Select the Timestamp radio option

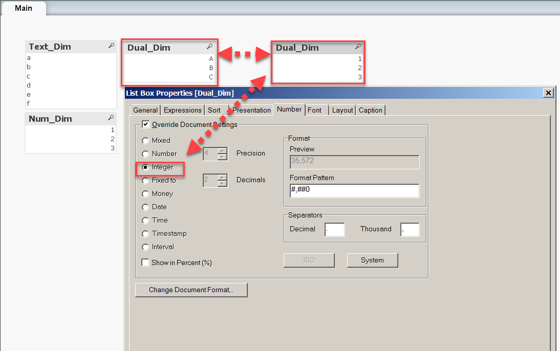point(146,233)
